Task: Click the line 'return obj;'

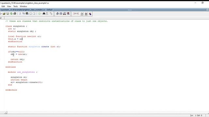Action: pos(18,59)
